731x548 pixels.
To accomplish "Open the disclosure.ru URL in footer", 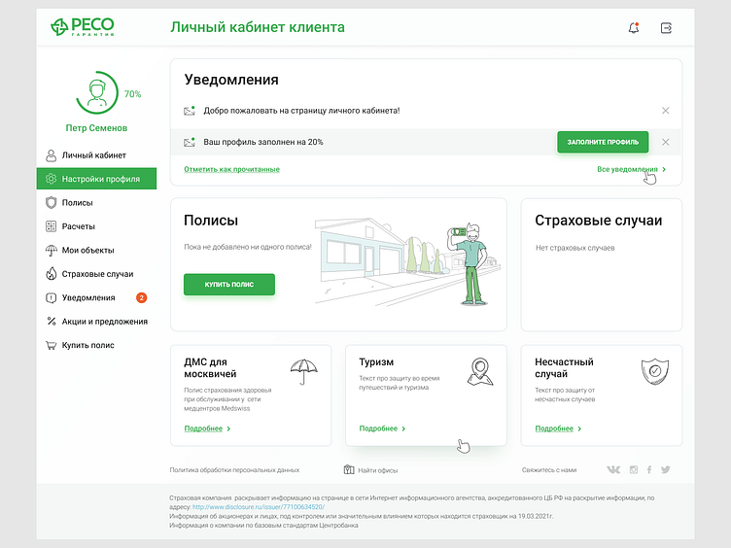I will 259,507.
